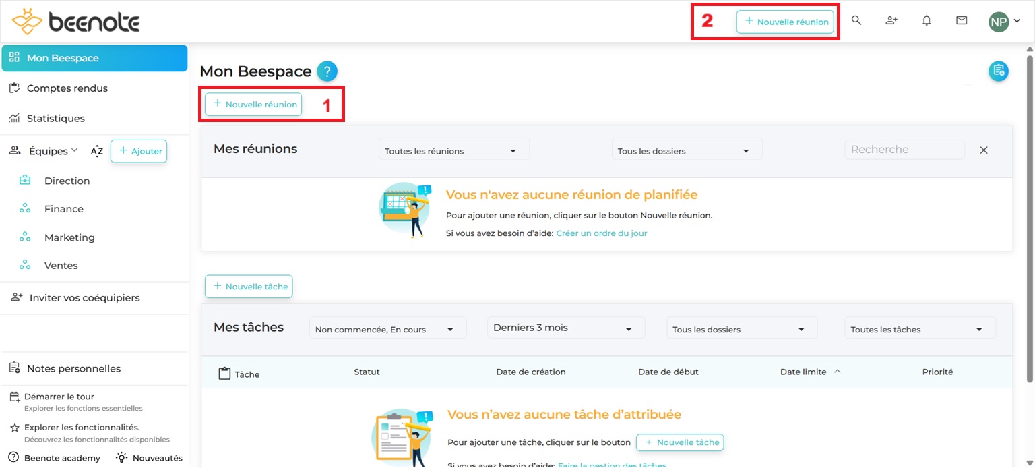Click the Nouvelle tâche button above Mes tâches
The width and height of the screenshot is (1035, 468).
[249, 287]
